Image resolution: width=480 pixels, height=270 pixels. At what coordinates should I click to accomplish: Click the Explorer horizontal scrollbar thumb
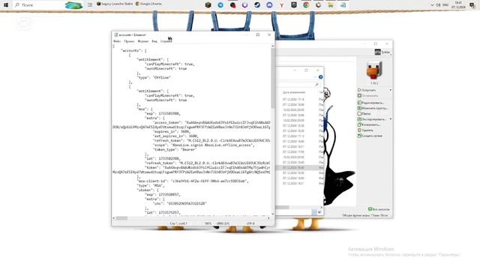click(x=283, y=207)
